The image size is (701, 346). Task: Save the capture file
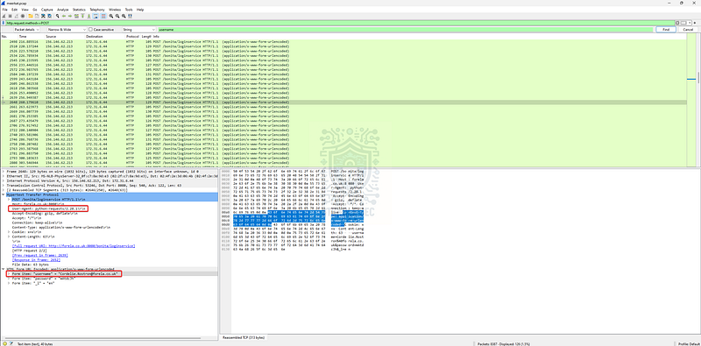point(37,16)
